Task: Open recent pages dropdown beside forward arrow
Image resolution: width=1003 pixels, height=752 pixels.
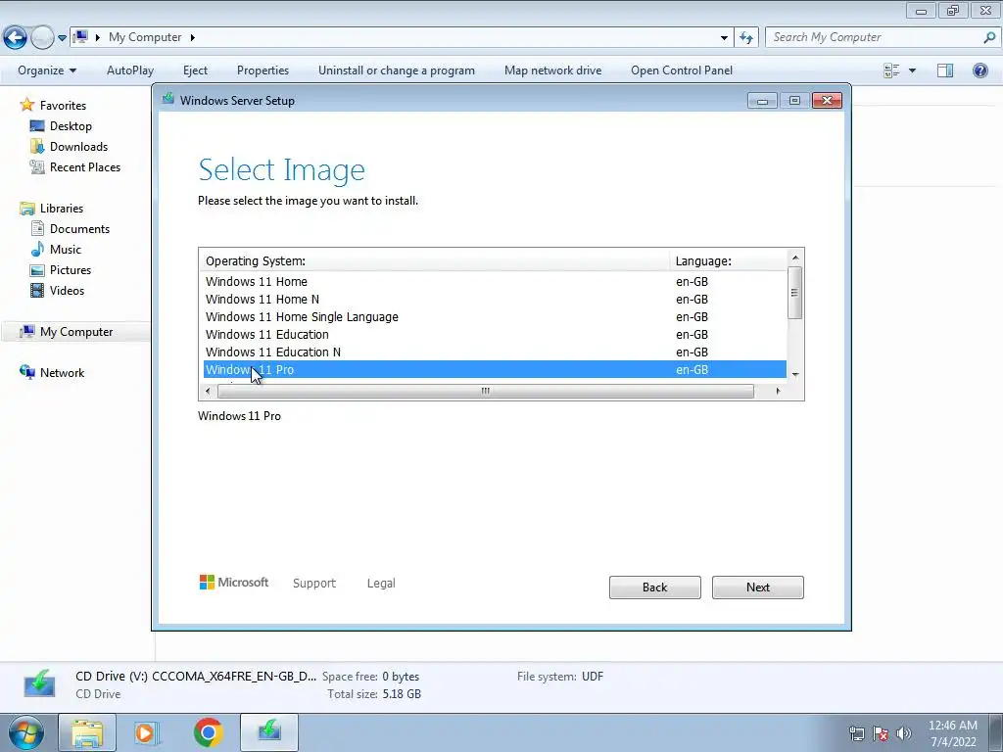Action: click(x=62, y=38)
